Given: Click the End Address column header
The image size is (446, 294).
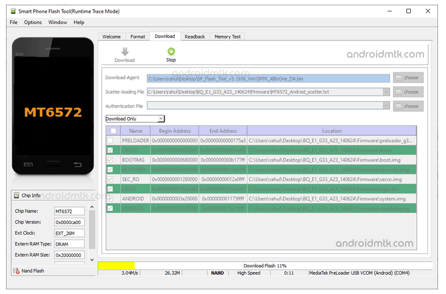Looking at the screenshot, I should coord(223,131).
